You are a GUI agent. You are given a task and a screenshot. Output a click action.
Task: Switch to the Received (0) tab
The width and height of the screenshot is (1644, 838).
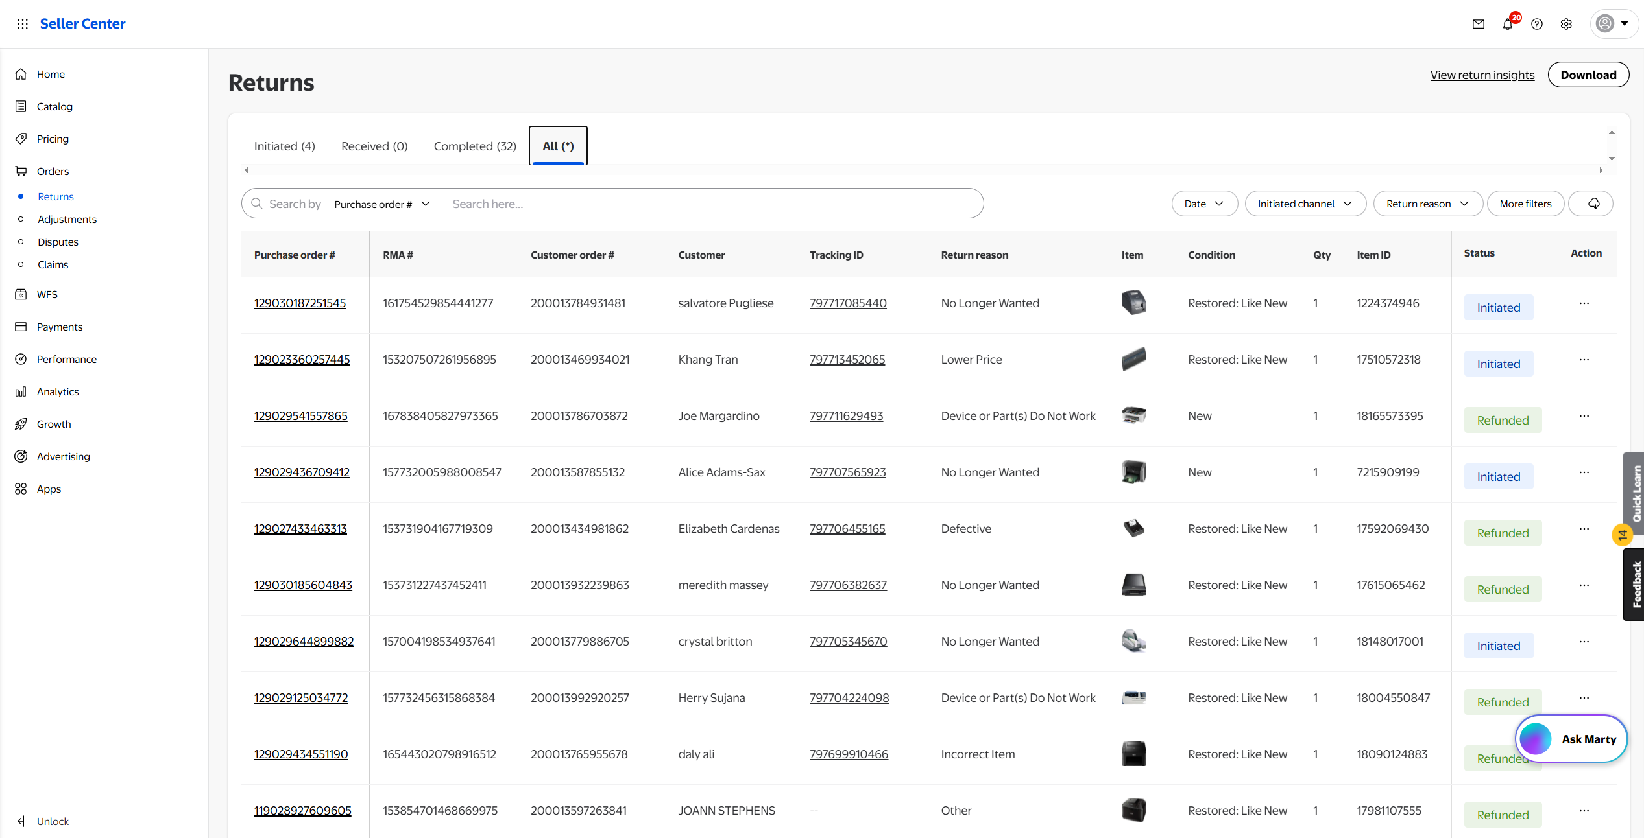pyautogui.click(x=374, y=146)
